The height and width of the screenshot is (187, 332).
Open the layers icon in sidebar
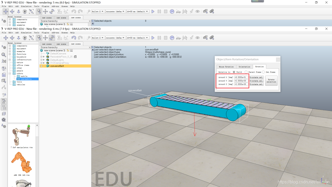coord(4,114)
